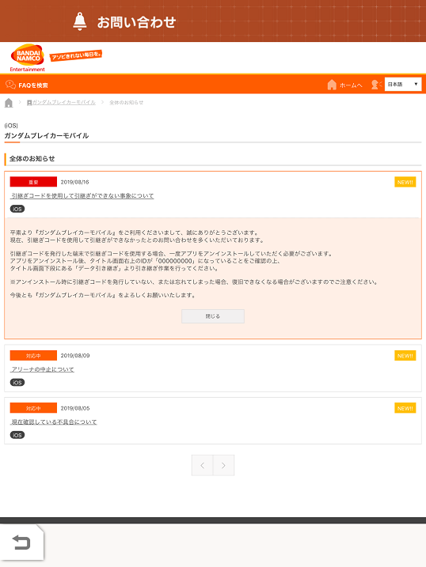Go to ホームへ home link

(351, 85)
